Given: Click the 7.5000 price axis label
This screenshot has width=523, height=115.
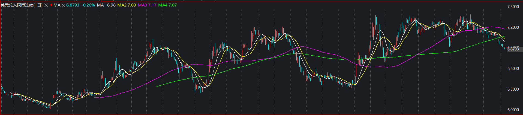Looking at the screenshot, I should (x=513, y=7).
